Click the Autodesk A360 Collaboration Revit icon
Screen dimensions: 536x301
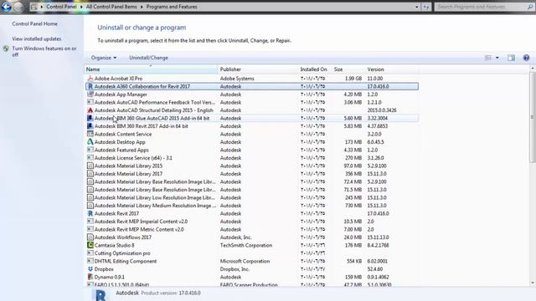[x=90, y=86]
